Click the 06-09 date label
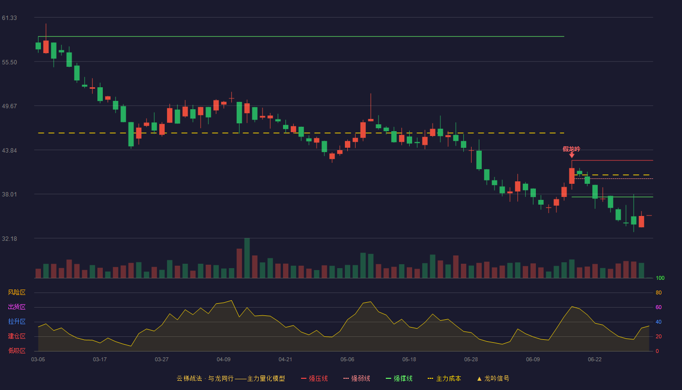 point(533,359)
